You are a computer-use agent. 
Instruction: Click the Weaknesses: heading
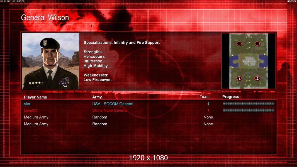pyautogui.click(x=96, y=75)
